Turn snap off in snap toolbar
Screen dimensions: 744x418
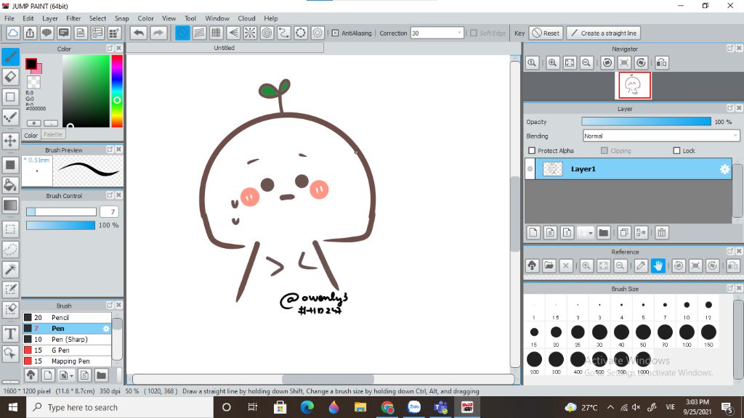coord(182,33)
